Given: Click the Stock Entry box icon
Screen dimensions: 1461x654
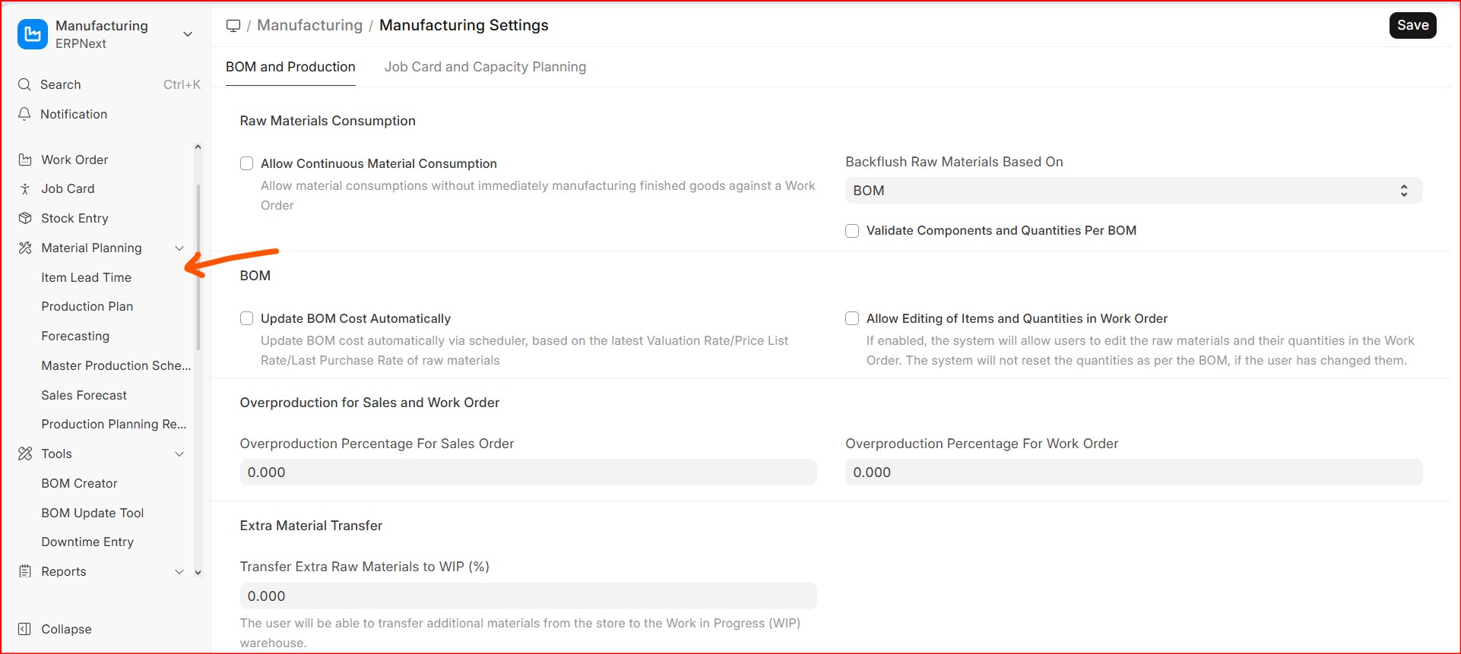Looking at the screenshot, I should 25,218.
